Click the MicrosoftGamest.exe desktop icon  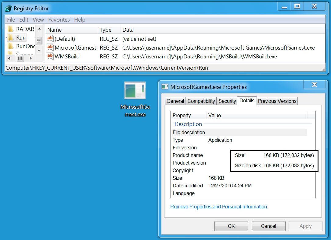[x=135, y=90]
